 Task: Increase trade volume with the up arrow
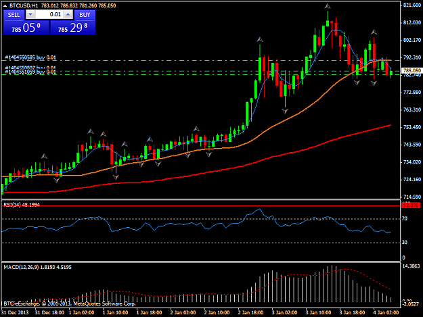tap(68, 15)
